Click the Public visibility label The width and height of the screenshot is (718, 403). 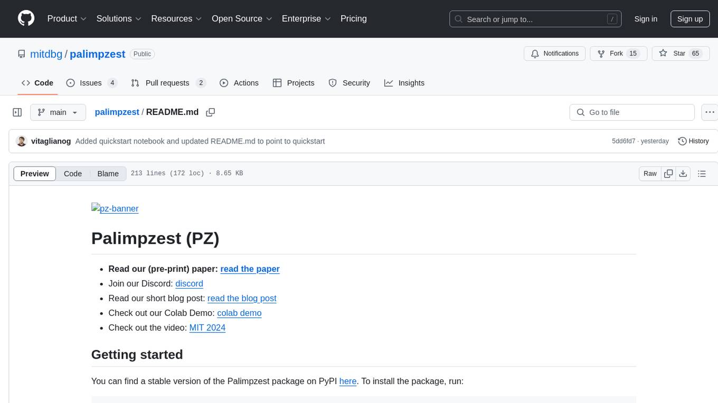(142, 54)
